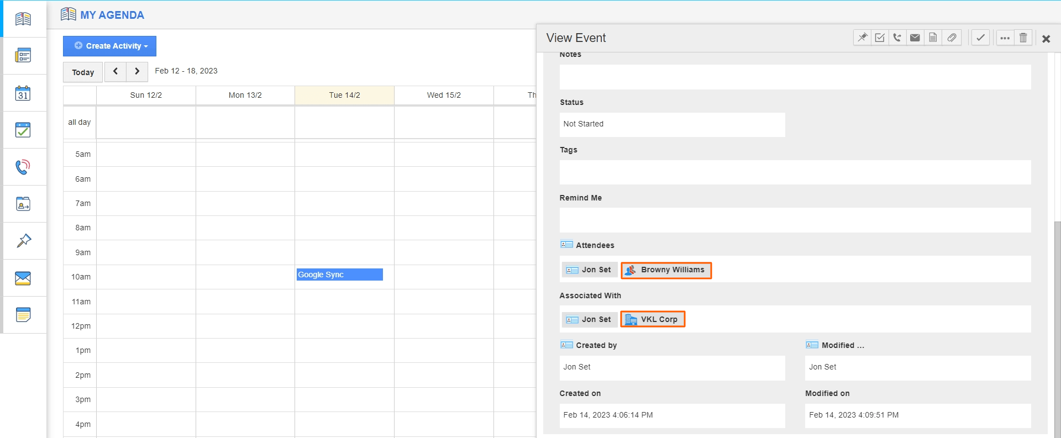This screenshot has width=1061, height=438.
Task: Delete the event using the trash icon
Action: [1023, 38]
